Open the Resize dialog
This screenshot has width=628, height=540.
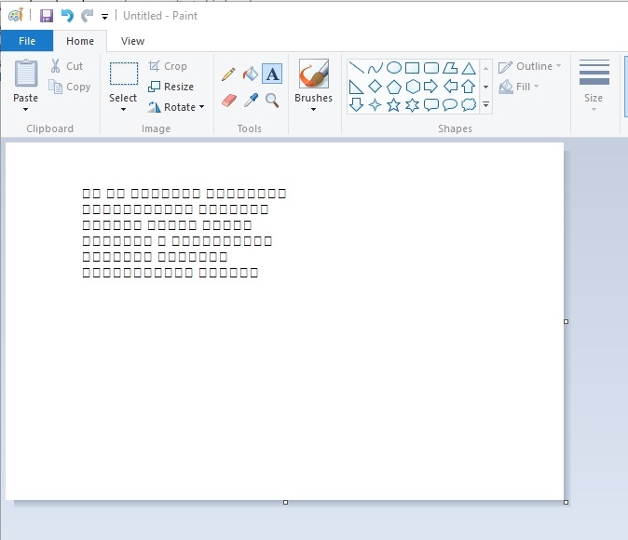(171, 87)
